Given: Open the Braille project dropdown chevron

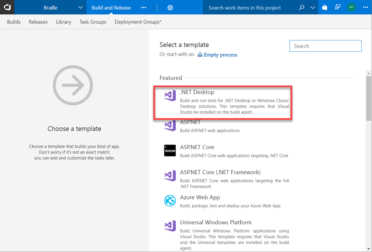Looking at the screenshot, I should (x=81, y=7).
